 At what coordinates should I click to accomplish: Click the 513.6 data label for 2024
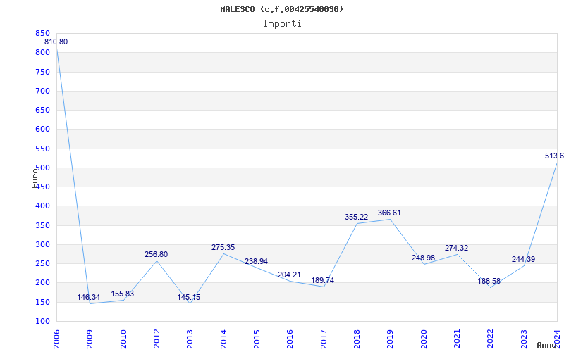(554, 156)
